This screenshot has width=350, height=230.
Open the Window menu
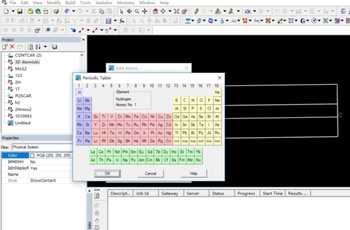point(147,3)
